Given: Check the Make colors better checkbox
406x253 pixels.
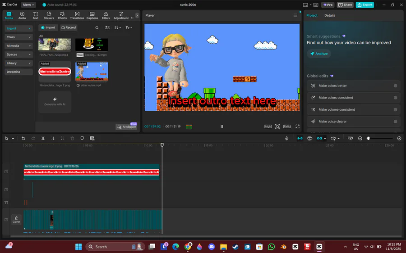Looking at the screenshot, I should pyautogui.click(x=395, y=86).
